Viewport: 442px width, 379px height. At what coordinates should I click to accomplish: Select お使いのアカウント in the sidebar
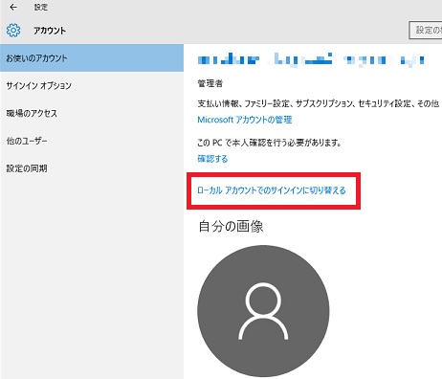[x=92, y=58]
